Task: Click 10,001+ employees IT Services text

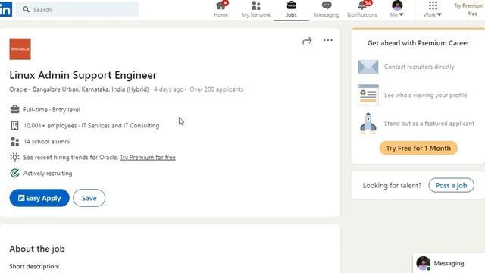Action: (x=91, y=125)
